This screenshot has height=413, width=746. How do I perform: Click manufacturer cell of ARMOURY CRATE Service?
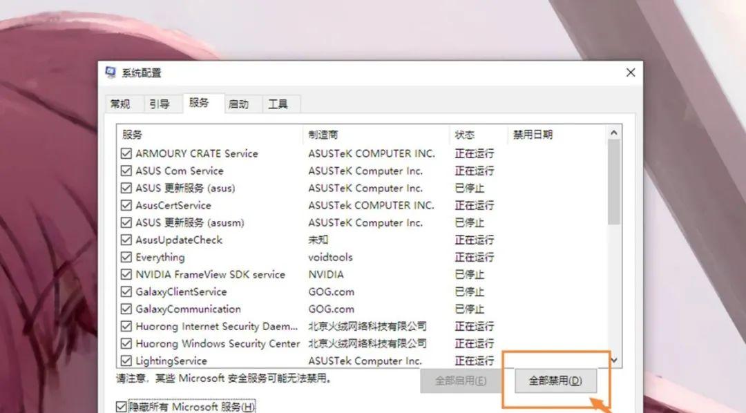tap(372, 153)
